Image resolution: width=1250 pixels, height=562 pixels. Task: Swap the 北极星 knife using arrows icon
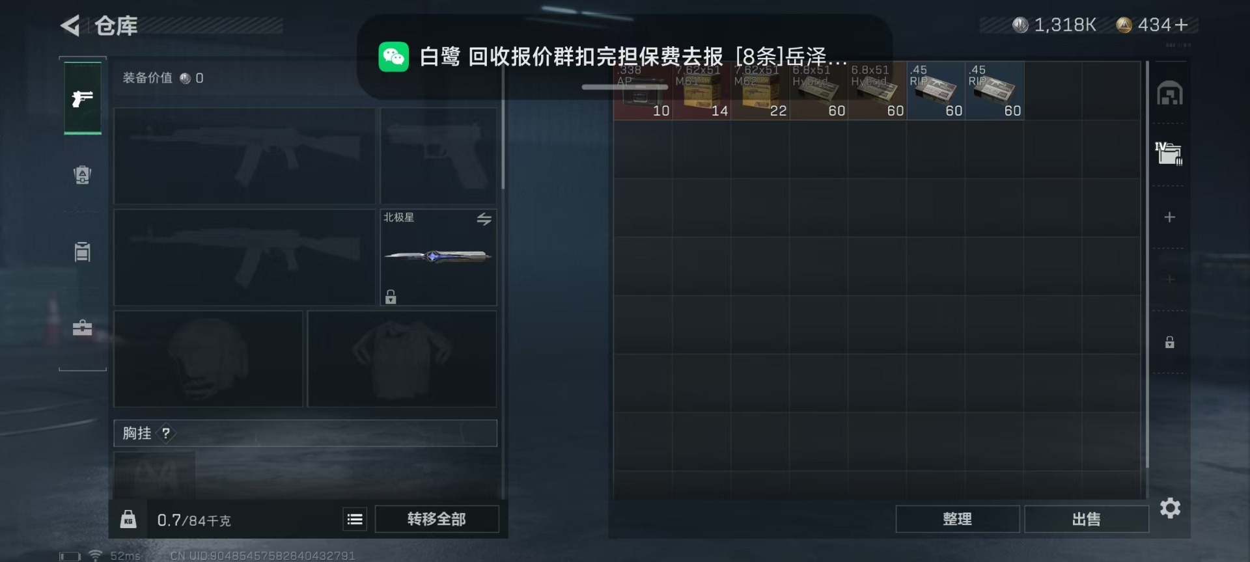(x=484, y=219)
